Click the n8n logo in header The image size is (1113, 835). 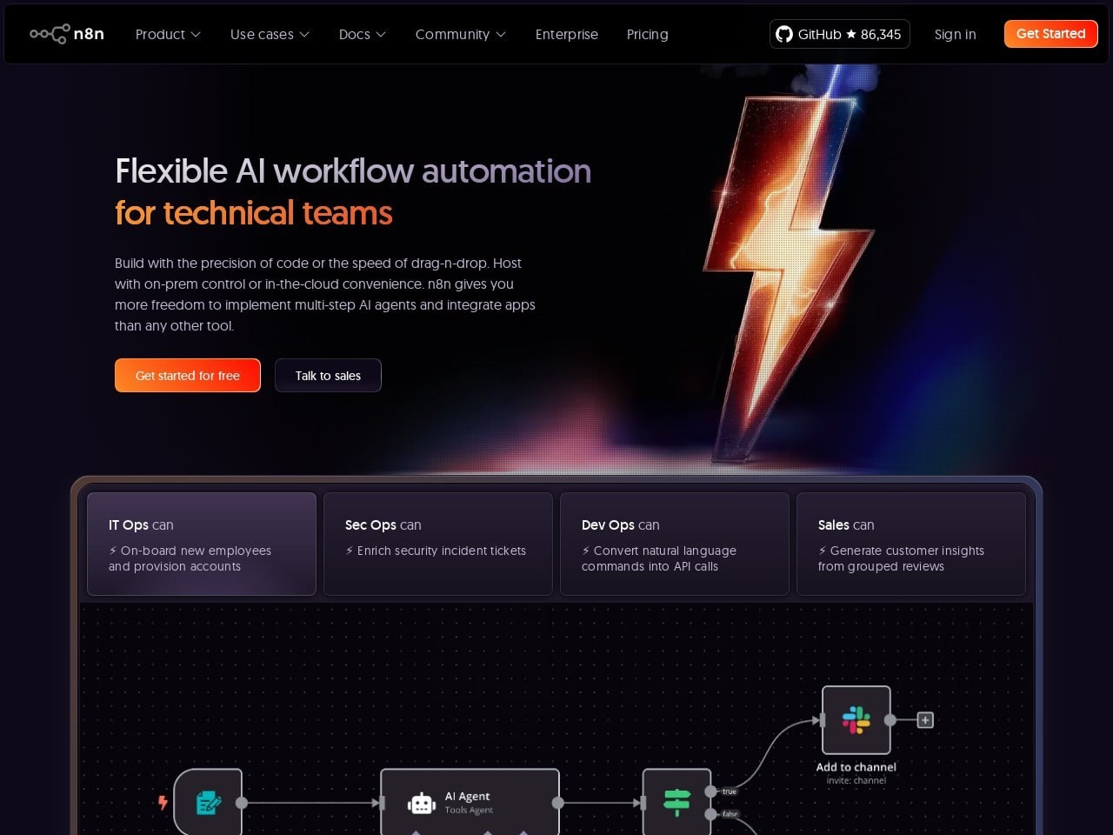pyautogui.click(x=67, y=34)
